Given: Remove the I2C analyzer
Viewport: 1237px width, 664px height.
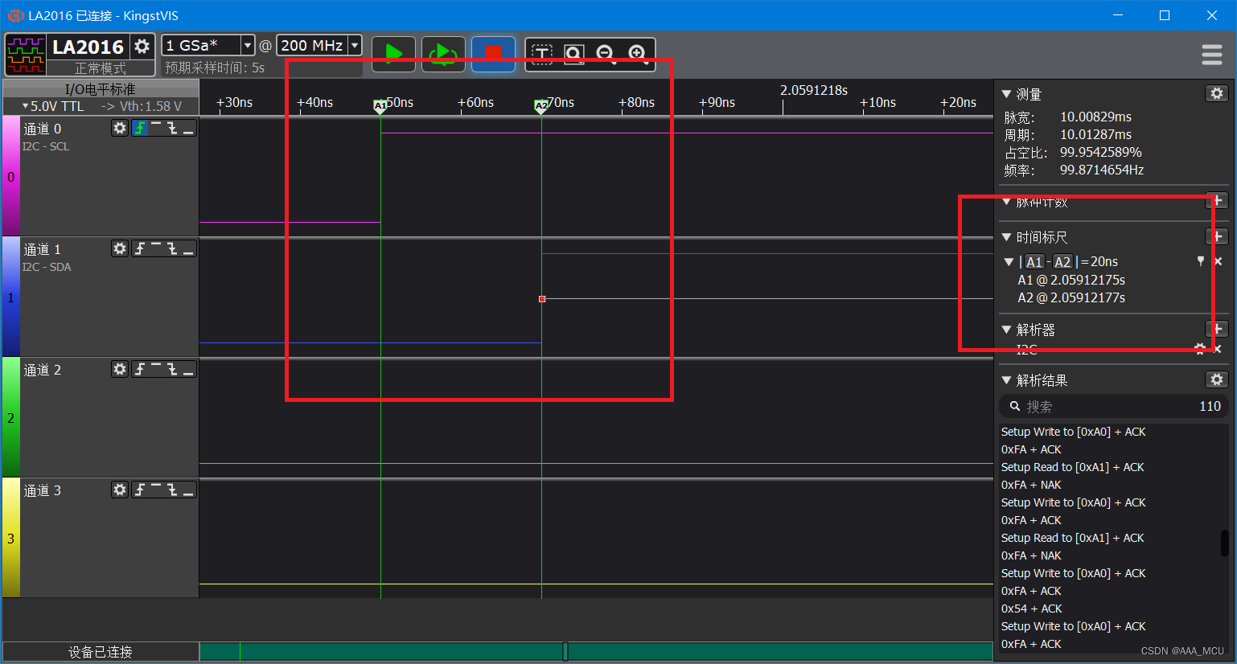Looking at the screenshot, I should 1218,349.
